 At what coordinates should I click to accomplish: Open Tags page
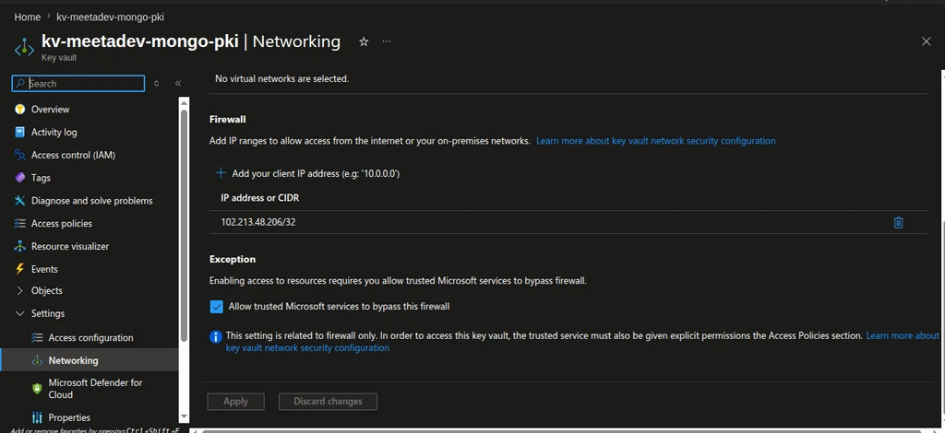click(x=41, y=178)
